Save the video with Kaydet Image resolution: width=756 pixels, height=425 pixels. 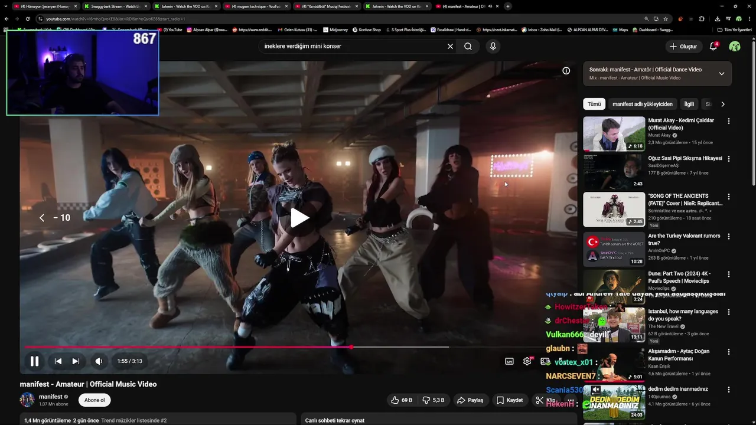[509, 400]
